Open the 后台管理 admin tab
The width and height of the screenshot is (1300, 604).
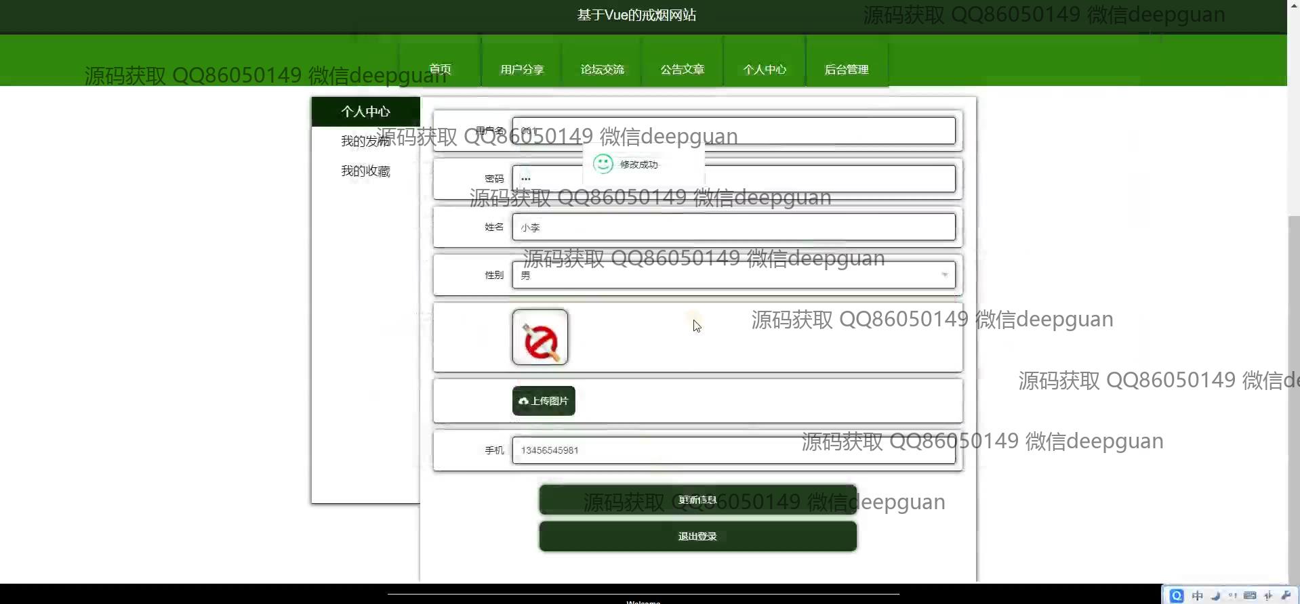pyautogui.click(x=847, y=69)
